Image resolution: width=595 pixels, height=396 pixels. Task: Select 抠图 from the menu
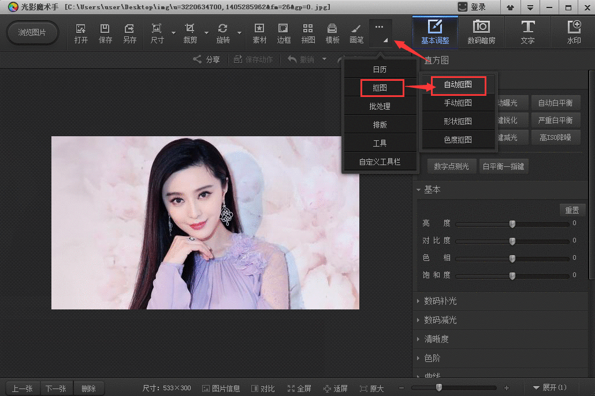381,88
